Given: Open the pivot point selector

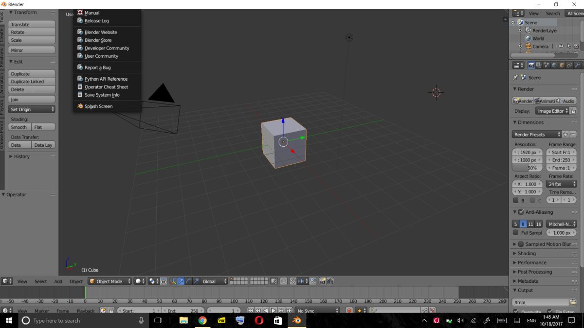Looking at the screenshot, I should pos(153,281).
